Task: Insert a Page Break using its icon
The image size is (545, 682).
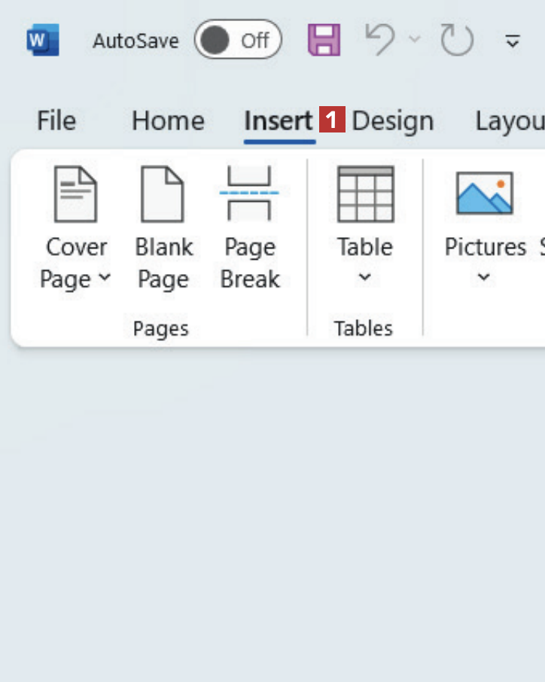Action: click(x=249, y=194)
